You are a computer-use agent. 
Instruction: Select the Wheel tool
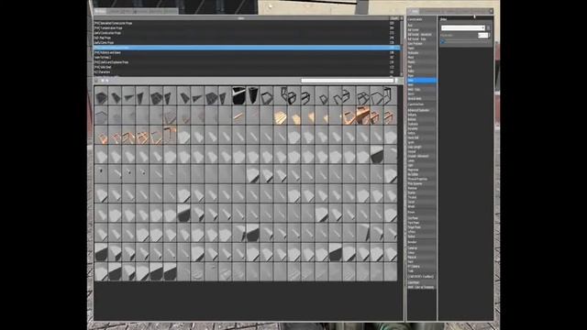(422, 206)
